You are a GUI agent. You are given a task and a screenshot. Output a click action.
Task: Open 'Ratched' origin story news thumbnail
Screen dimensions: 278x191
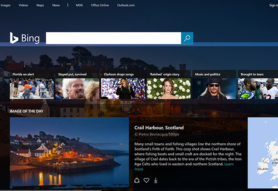(169, 89)
